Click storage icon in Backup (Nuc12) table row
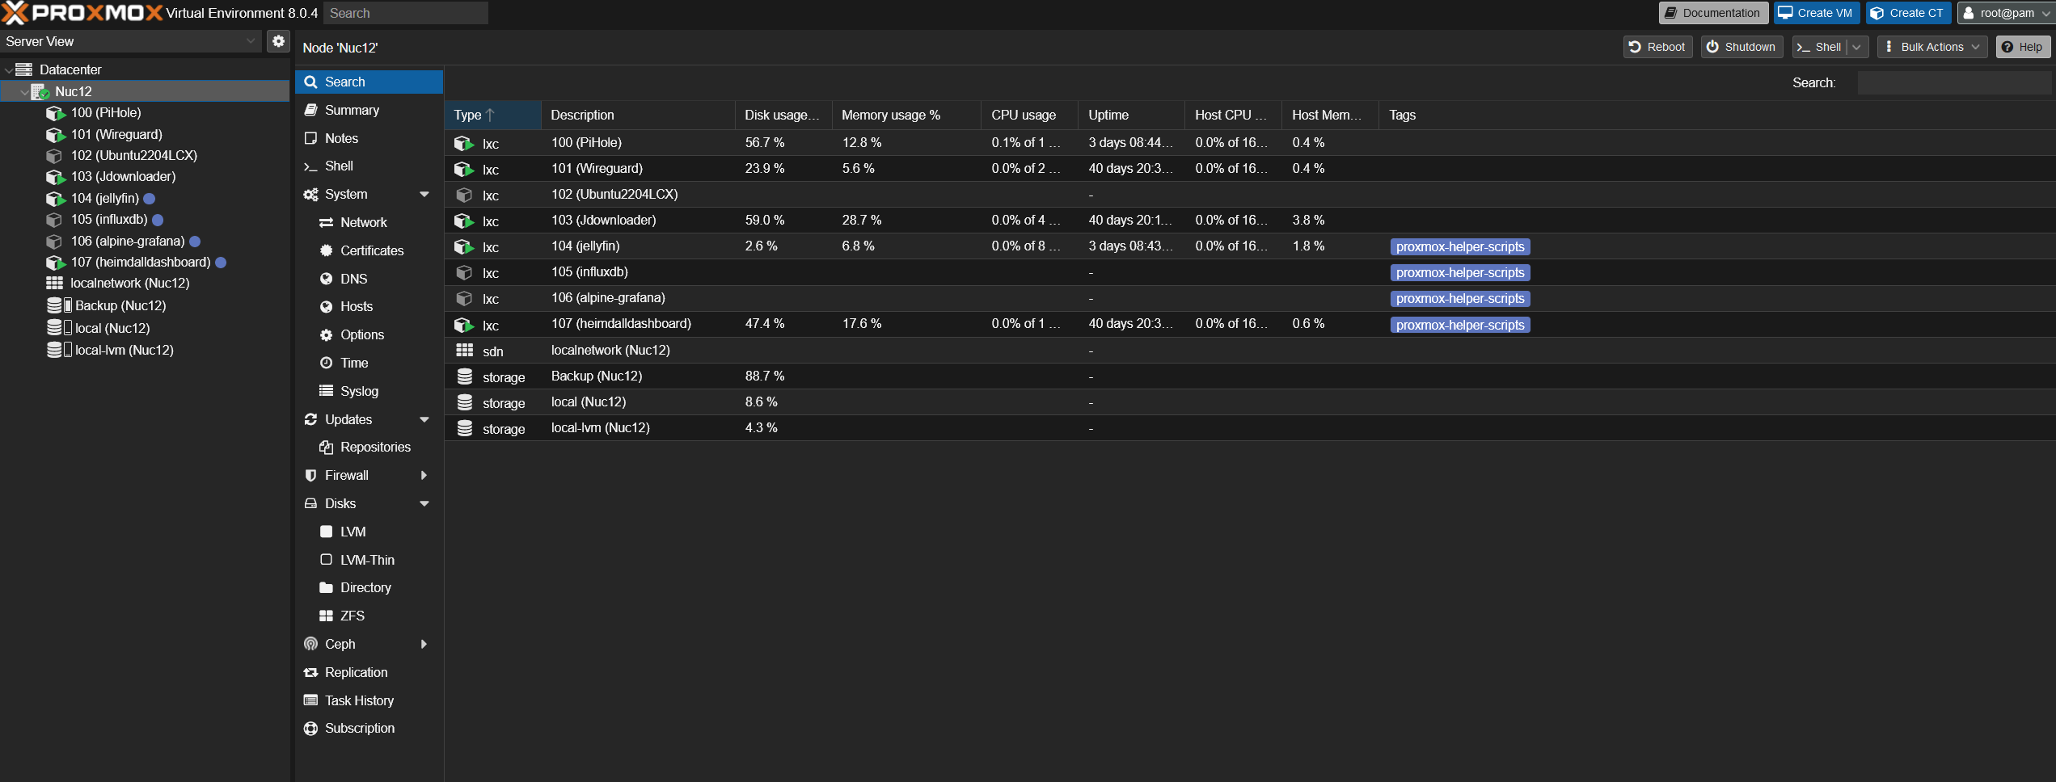2056x782 pixels. click(x=465, y=376)
